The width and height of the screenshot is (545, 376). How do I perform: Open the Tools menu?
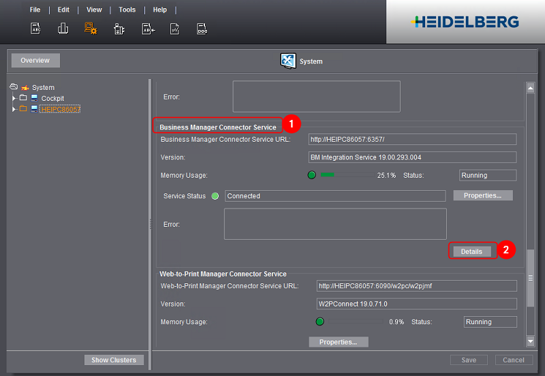click(127, 10)
